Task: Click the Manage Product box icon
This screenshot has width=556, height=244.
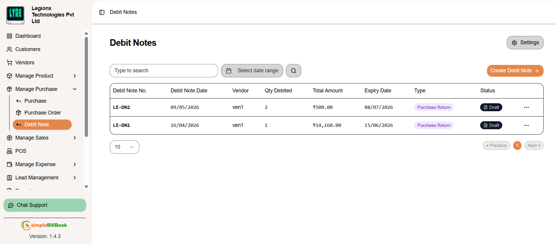Action: 9,76
